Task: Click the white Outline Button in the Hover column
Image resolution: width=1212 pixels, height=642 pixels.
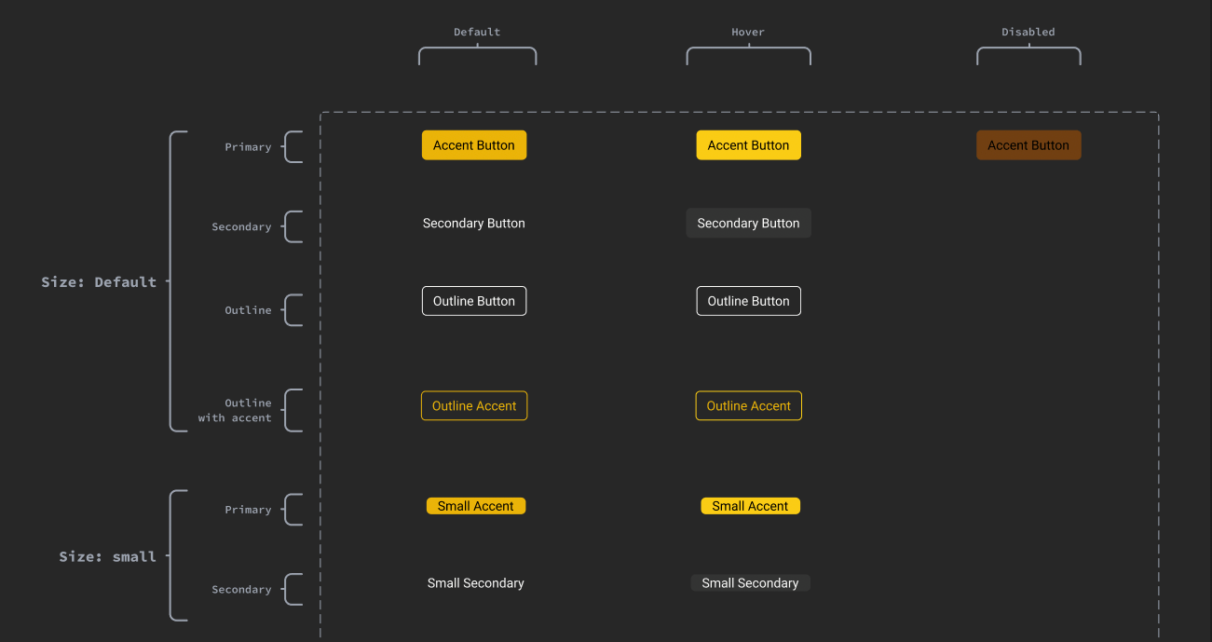Action: (x=748, y=301)
